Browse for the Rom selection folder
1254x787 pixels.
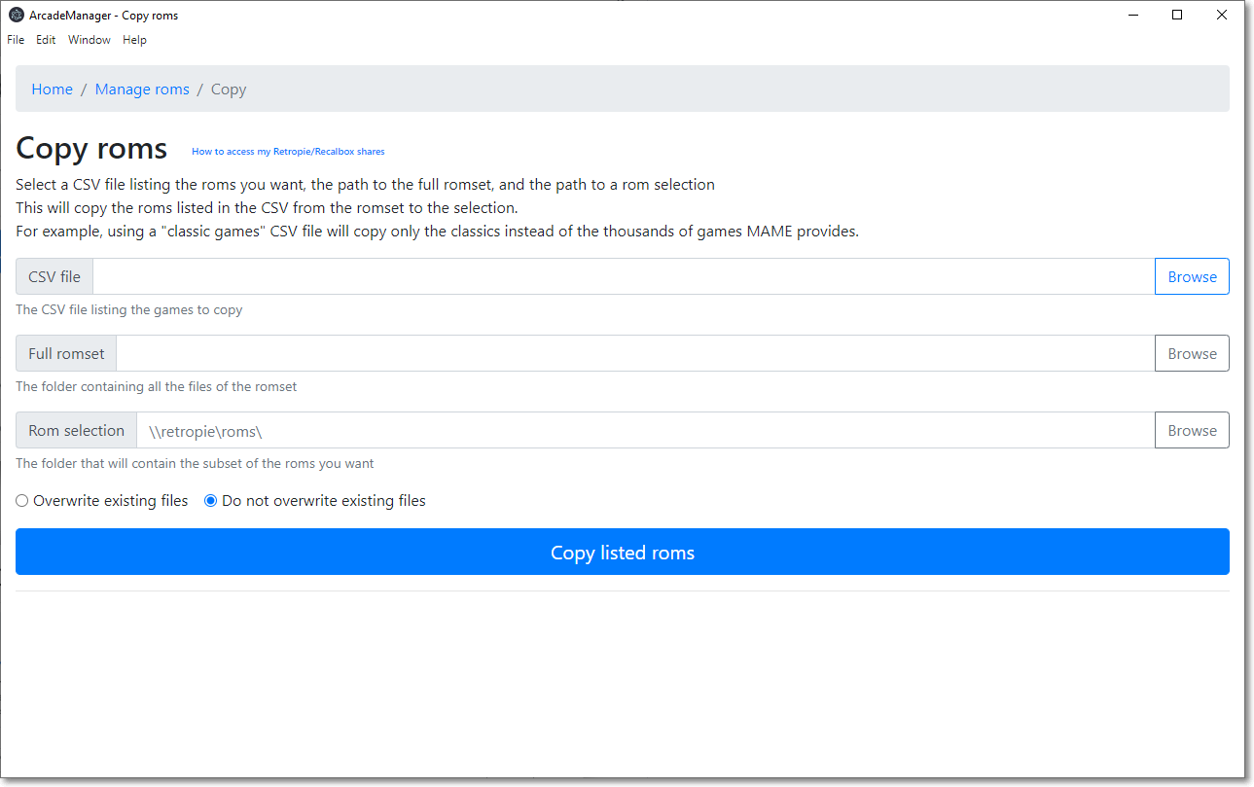point(1192,430)
